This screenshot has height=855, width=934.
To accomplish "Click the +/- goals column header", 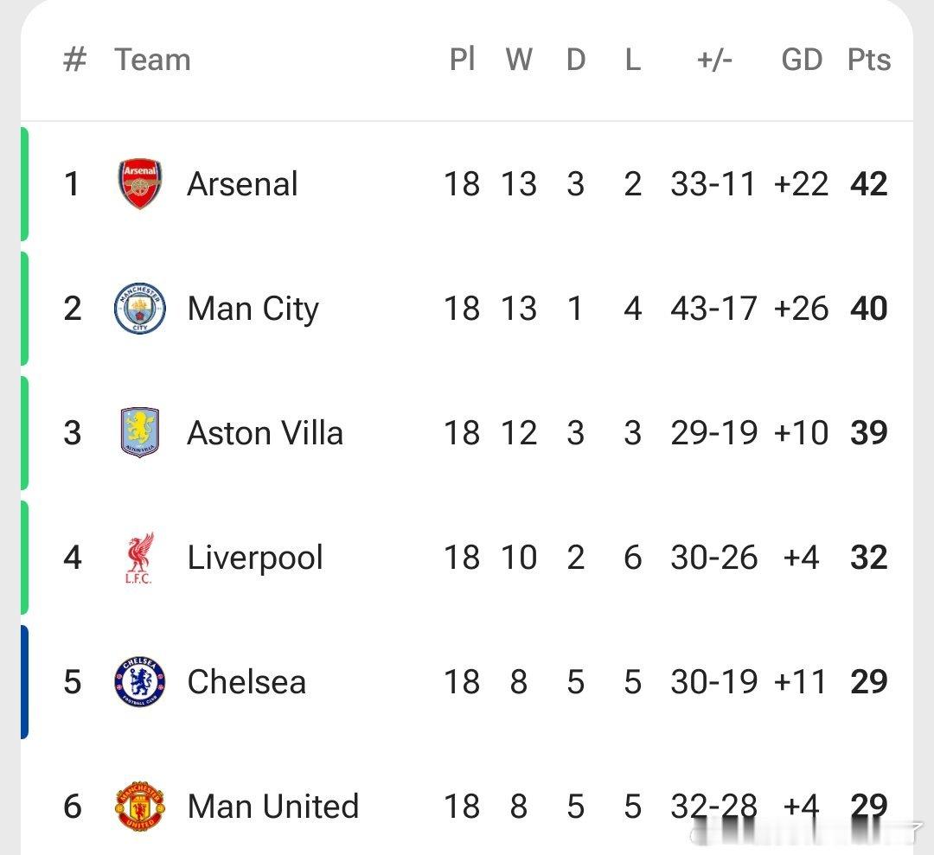I will tap(714, 60).
